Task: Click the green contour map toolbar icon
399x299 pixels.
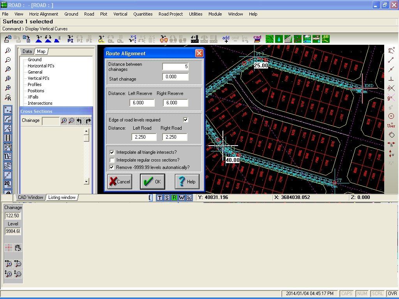Action: point(270,39)
